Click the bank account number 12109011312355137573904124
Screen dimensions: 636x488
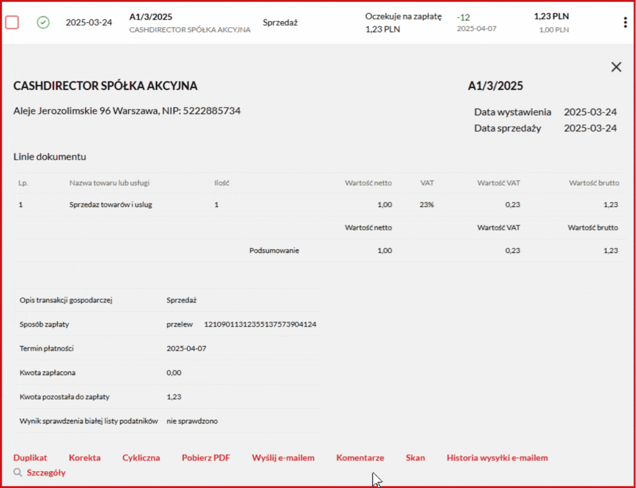tap(260, 324)
